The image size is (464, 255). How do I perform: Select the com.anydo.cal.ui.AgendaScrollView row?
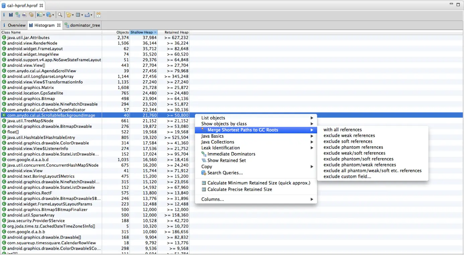click(232, 71)
